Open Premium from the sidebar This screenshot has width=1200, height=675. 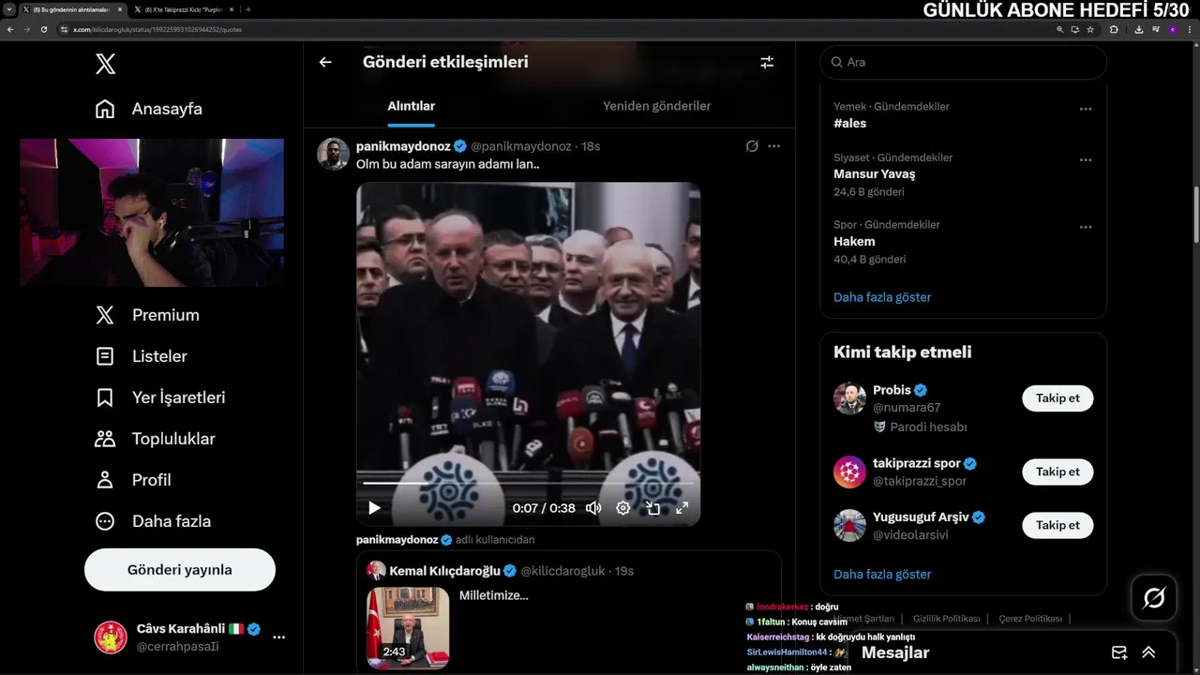coord(147,315)
